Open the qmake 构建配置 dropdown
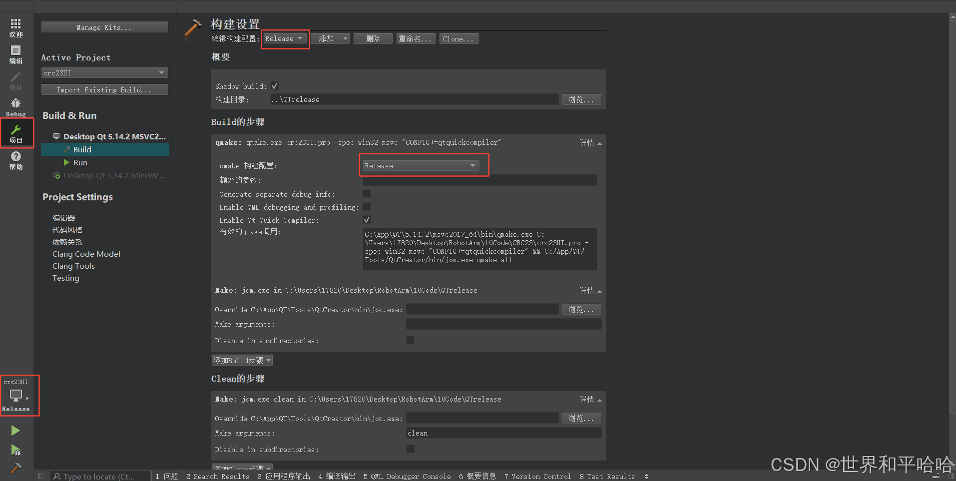 pos(423,165)
